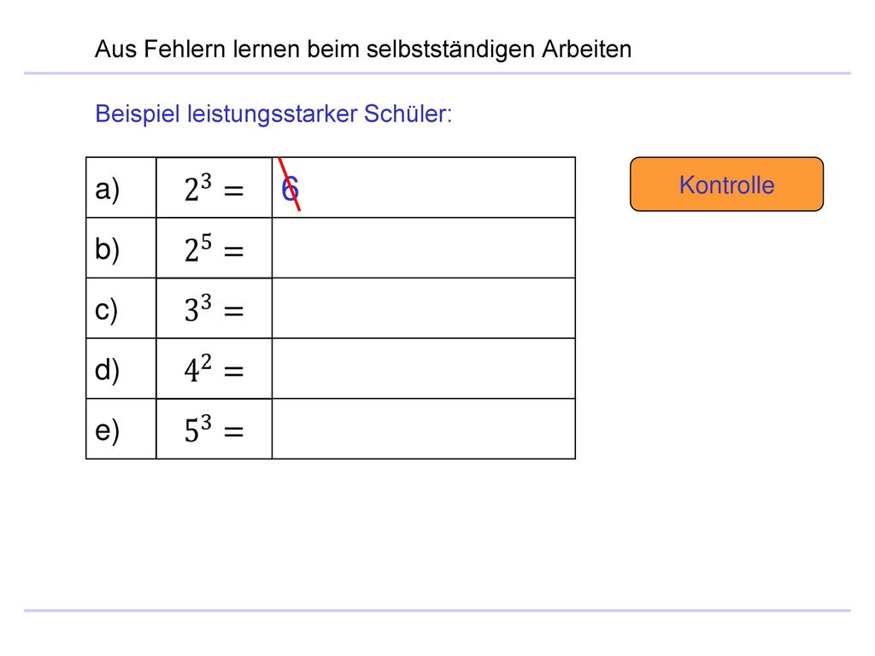Viewport: 875px width, 656px height.
Task: Click the slide title 'Aus Fehlern lernen'
Action: click(x=197, y=49)
